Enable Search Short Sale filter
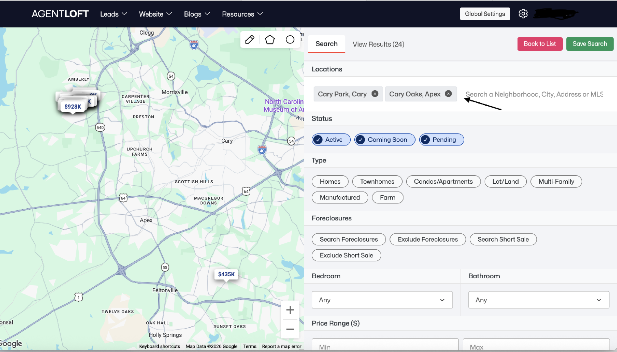Viewport: 617px width, 352px height. tap(503, 239)
